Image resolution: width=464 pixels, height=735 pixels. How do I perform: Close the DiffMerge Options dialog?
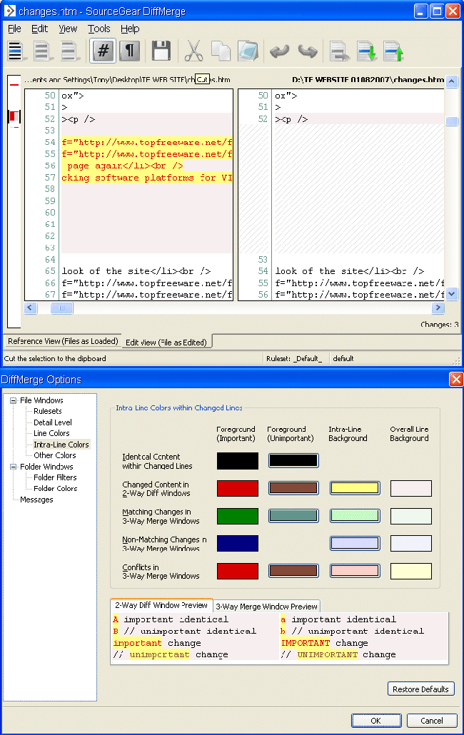(456, 379)
